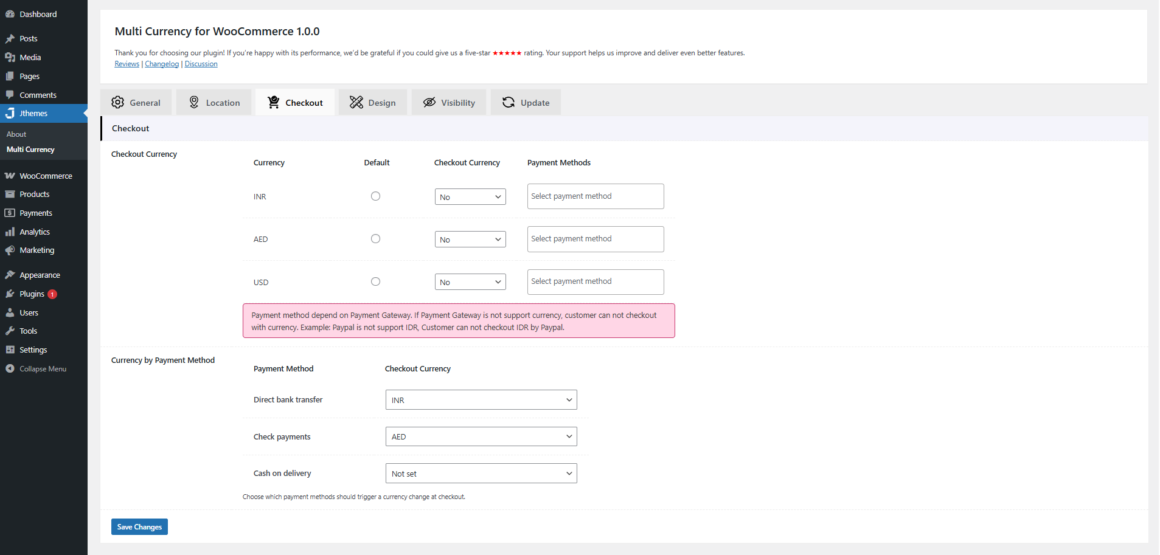1160x555 pixels.
Task: Click the Collapse Menu arrow icon
Action: 10,369
